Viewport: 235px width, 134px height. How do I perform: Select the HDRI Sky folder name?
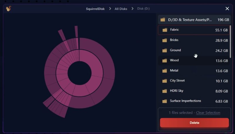177,91
